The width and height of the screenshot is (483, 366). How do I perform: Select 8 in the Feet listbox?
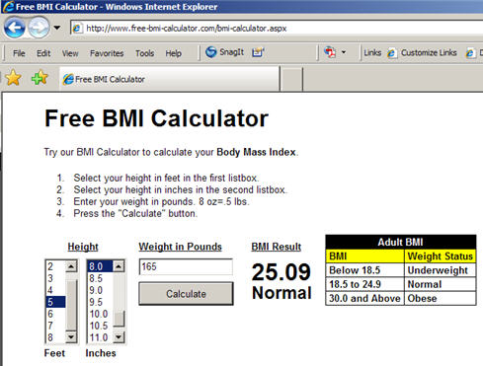click(x=55, y=337)
